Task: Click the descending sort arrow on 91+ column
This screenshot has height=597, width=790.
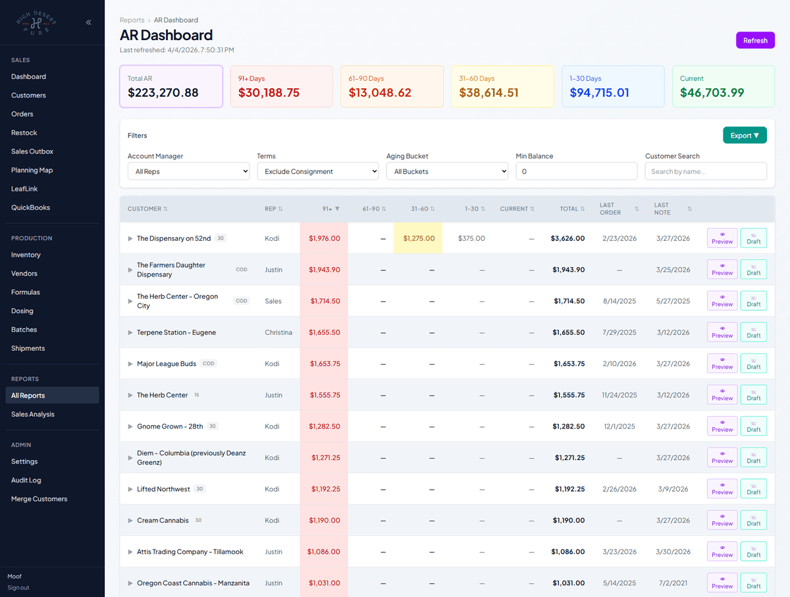Action: [x=338, y=209]
